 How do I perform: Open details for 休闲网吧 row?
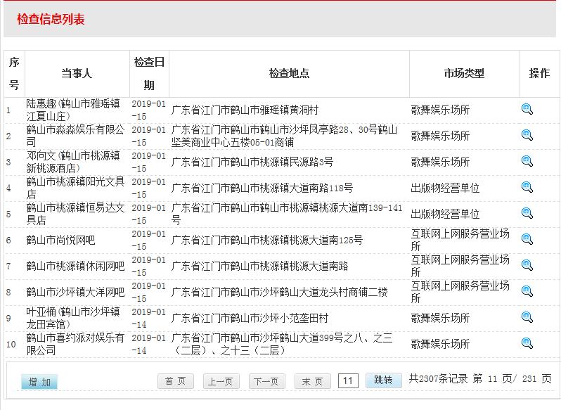click(527, 265)
